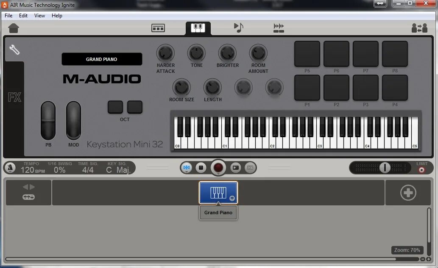
Task: Click the clip arrange icon below arrows
Action: (28, 197)
